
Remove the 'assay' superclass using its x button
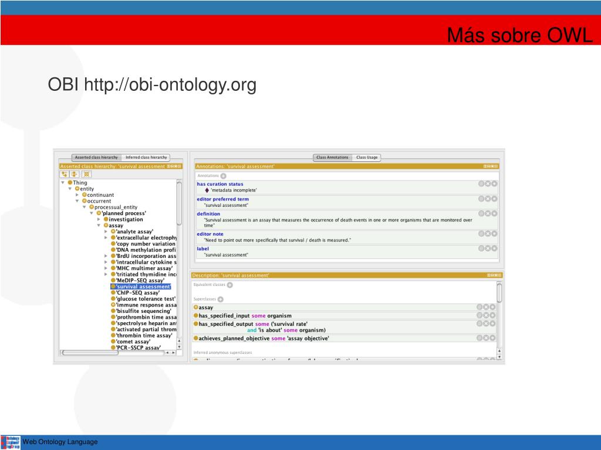tap(486, 307)
